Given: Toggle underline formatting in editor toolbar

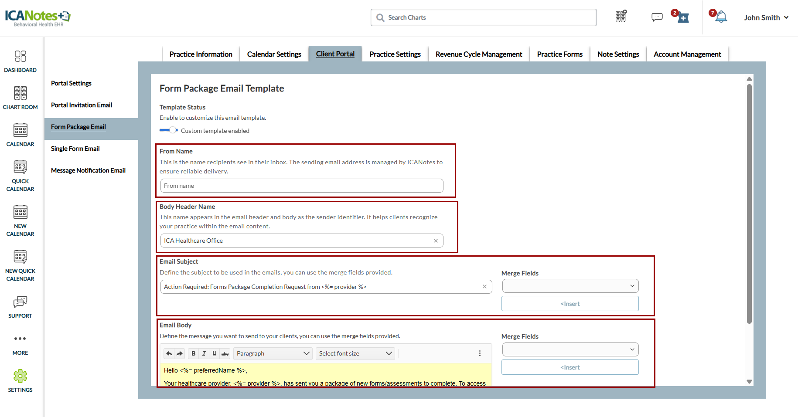Looking at the screenshot, I should pos(214,353).
